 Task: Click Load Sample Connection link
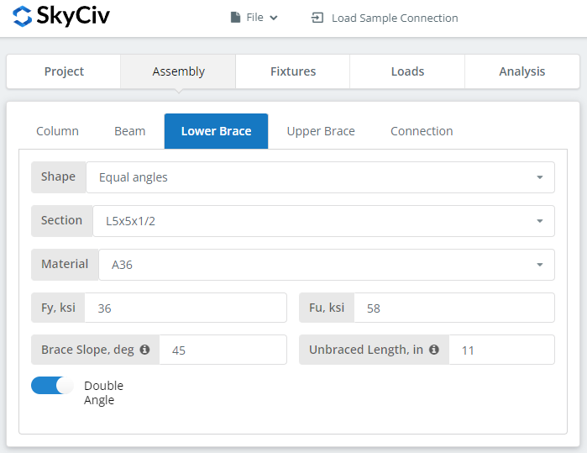395,18
